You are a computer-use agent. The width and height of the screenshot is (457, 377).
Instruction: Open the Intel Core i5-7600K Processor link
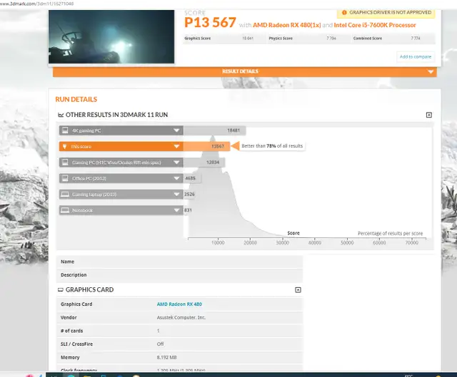pos(375,25)
